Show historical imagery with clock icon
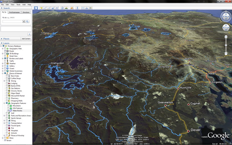The height and width of the screenshot is (145, 232). [62, 8]
